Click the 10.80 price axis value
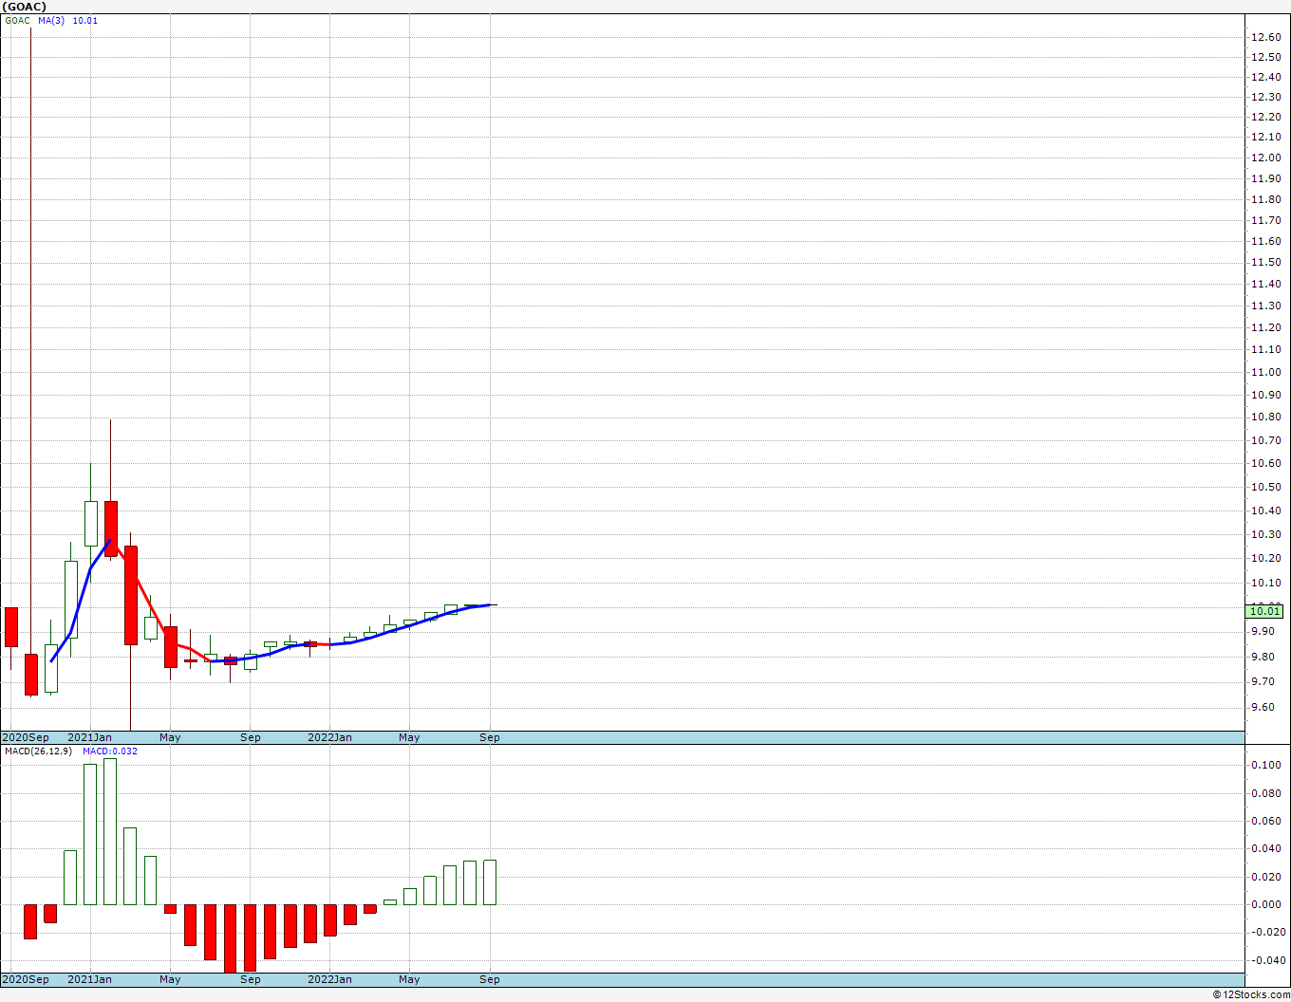 [1265, 417]
